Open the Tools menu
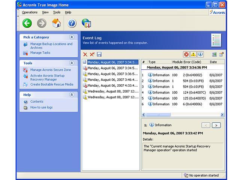This screenshot has height=180, width=240. click(x=57, y=12)
